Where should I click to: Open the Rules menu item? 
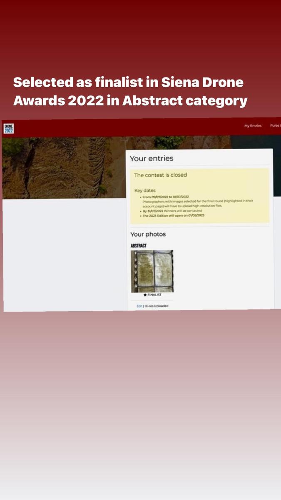[x=275, y=126]
